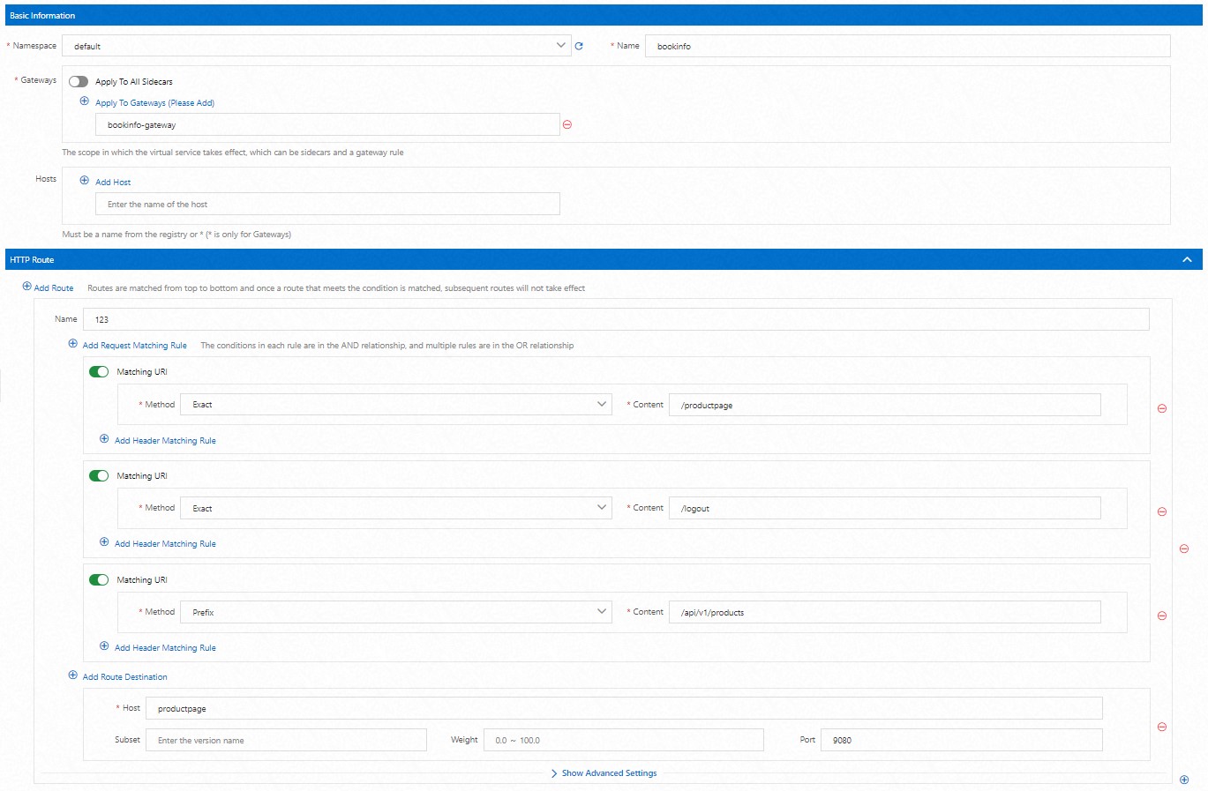Viewport: 1208px width, 791px height.
Task: Click plus icon for header rule under /api/v1/products
Action: point(104,646)
